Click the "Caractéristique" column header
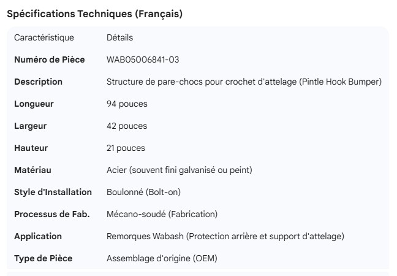 click(44, 38)
